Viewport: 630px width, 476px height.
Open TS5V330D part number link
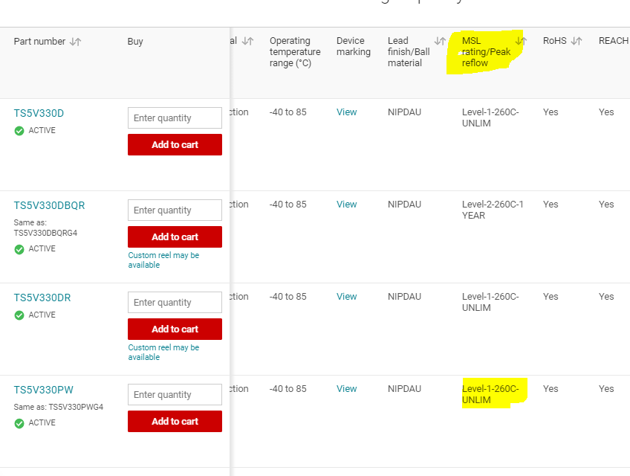point(39,113)
